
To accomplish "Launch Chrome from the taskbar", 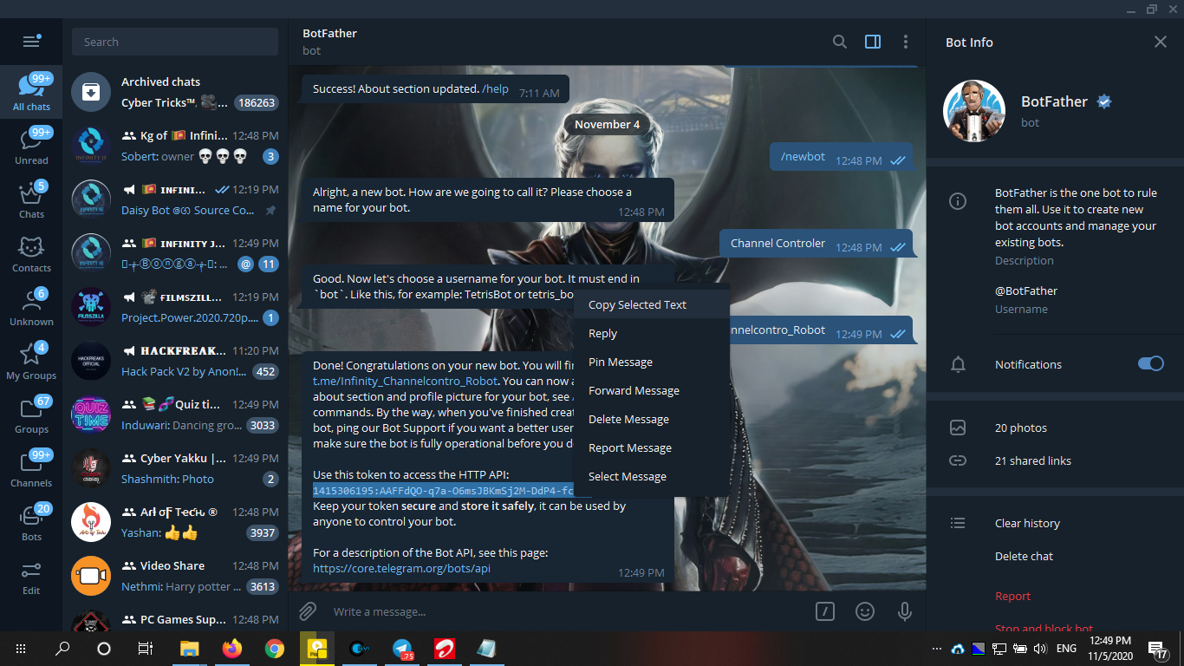I will [274, 648].
